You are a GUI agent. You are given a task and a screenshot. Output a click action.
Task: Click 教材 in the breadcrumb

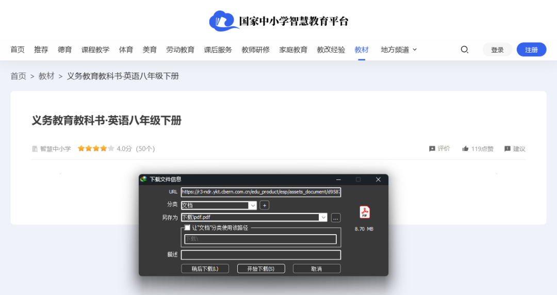tap(46, 76)
